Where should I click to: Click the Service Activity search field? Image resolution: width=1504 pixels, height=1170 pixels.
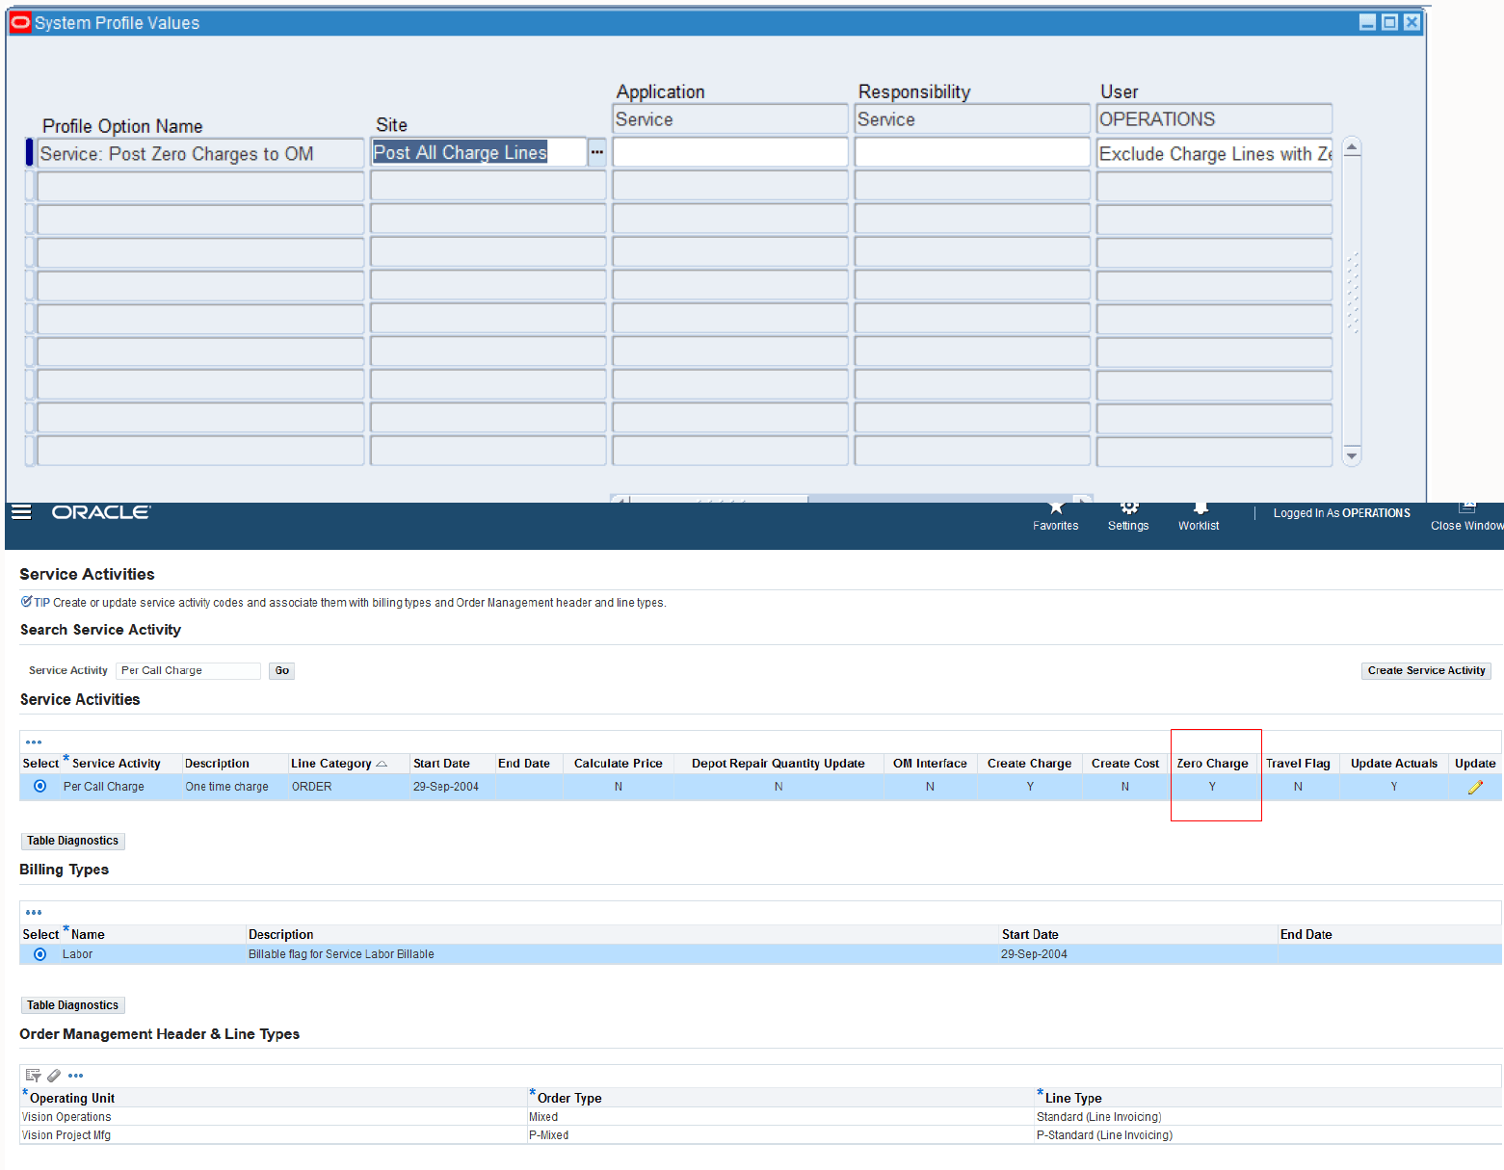pos(188,670)
